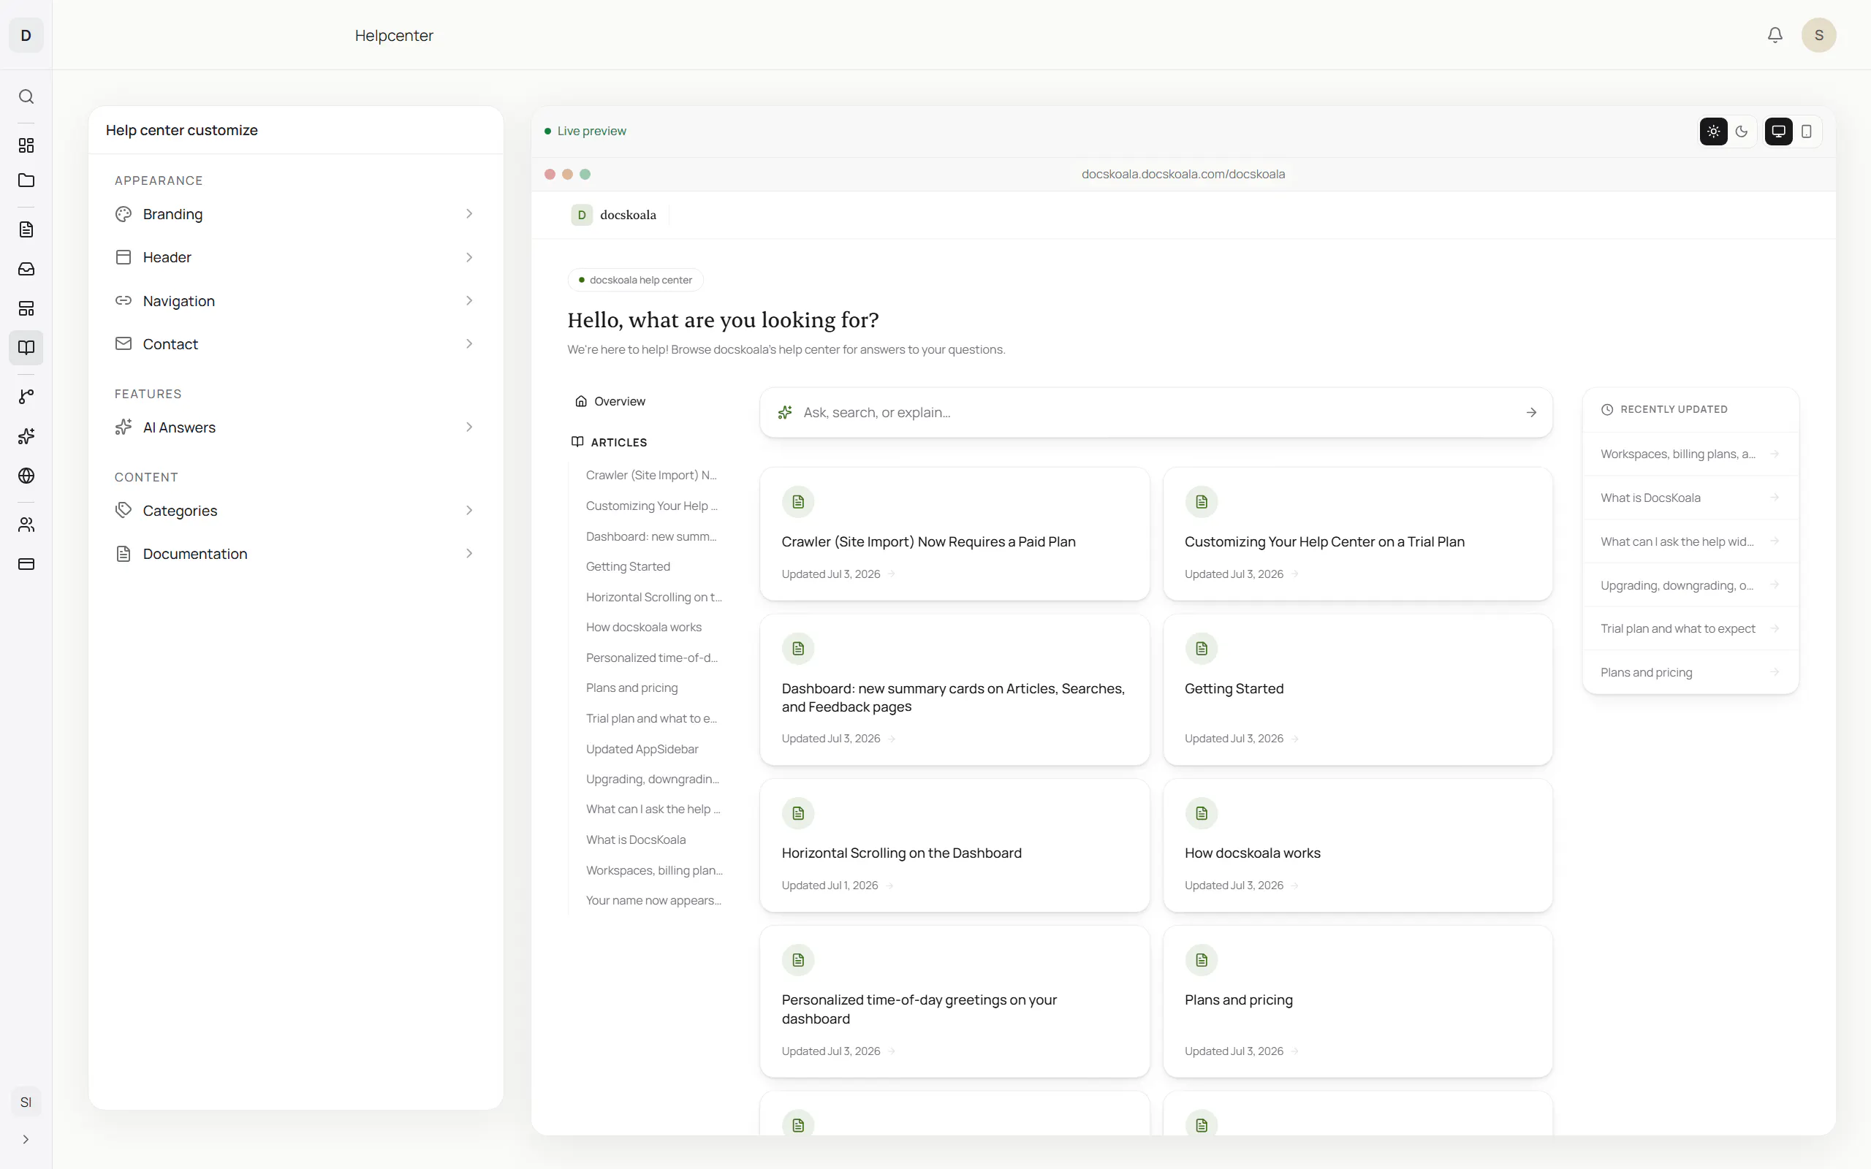Open Horizontal Scrolling on the Dashboard card
This screenshot has height=1169, width=1871.
(955, 845)
